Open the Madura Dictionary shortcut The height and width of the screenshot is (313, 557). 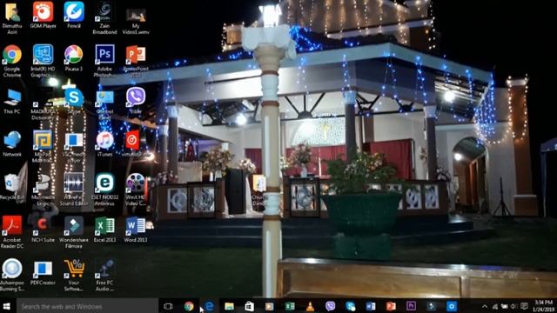43,108
